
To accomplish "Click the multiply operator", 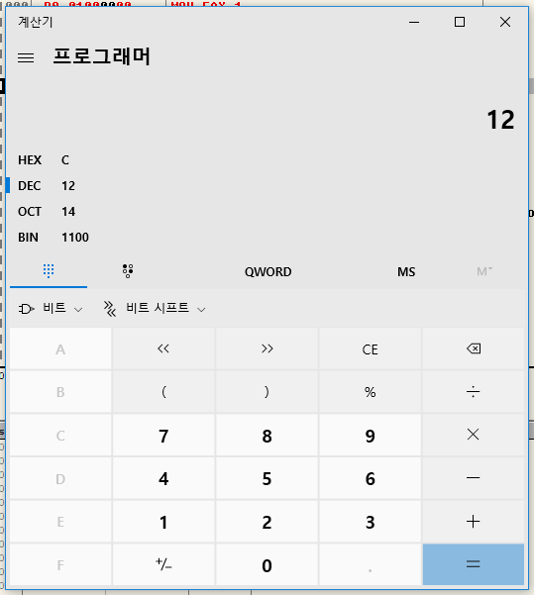I will (474, 435).
